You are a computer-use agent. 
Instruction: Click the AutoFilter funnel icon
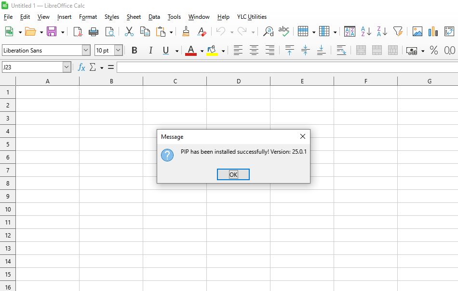(x=398, y=32)
